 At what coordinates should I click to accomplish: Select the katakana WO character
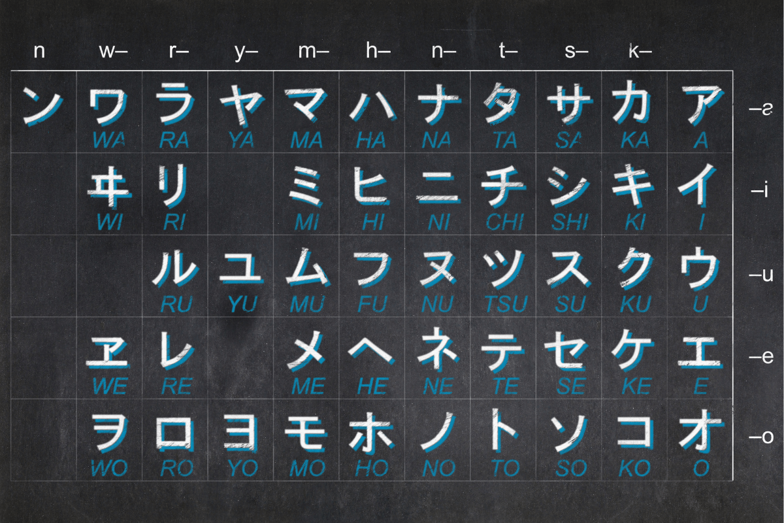coord(108,431)
